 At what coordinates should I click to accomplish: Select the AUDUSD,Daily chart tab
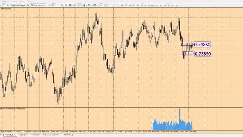point(10,135)
